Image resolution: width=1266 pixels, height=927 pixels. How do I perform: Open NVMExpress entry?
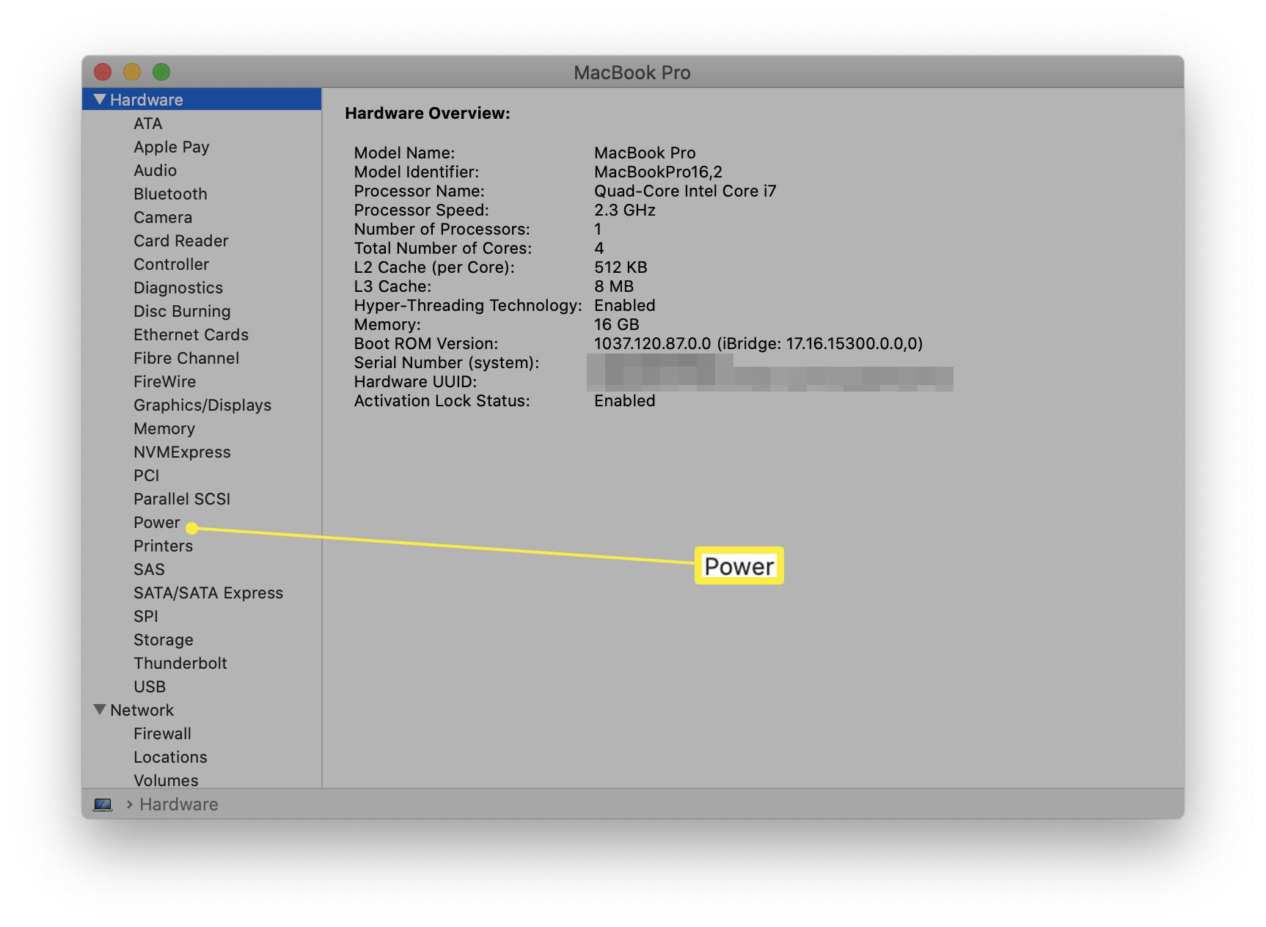[182, 452]
